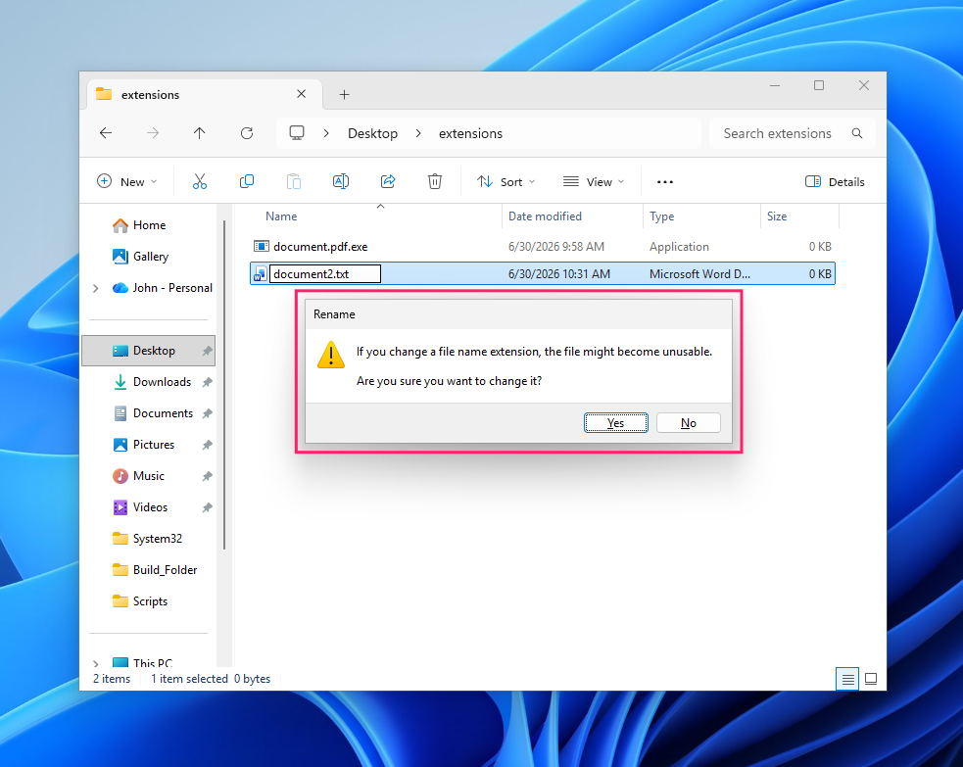Open the System32 folder in sidebar
The image size is (963, 767).
point(149,539)
